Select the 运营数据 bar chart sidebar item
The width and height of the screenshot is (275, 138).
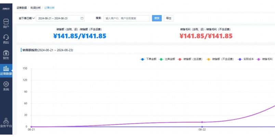point(6,71)
